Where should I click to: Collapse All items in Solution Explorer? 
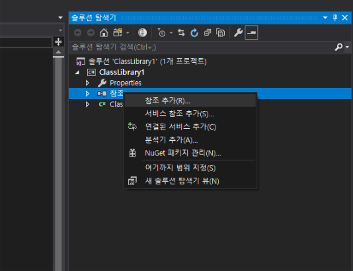click(x=208, y=33)
